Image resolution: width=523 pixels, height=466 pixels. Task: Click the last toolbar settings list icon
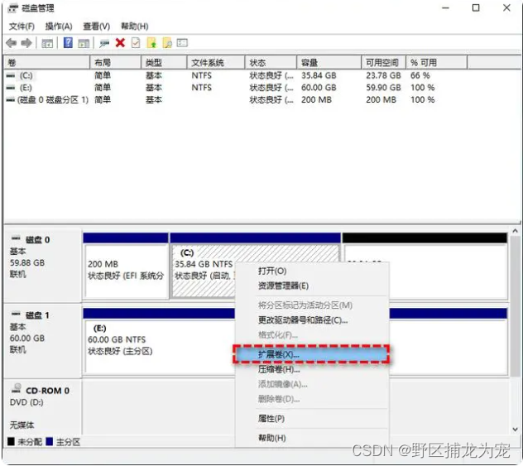pos(182,43)
